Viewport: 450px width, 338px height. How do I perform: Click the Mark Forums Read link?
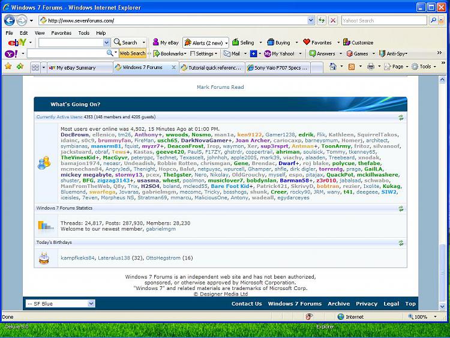220,87
